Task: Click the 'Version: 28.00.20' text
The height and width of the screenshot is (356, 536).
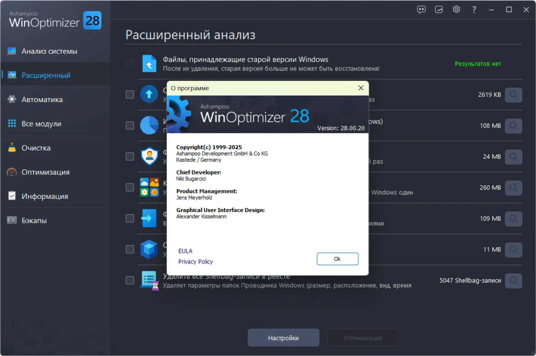Action: [x=341, y=128]
